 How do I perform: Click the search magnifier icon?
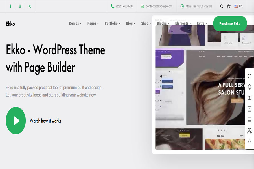[221, 6]
